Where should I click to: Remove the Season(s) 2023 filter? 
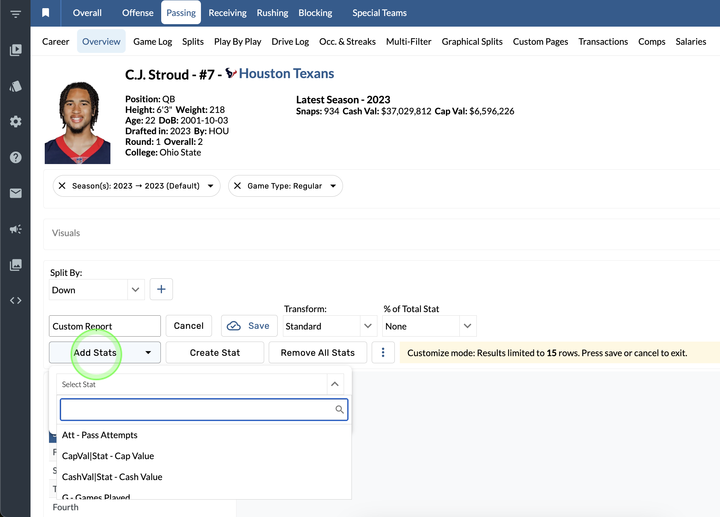pos(62,186)
